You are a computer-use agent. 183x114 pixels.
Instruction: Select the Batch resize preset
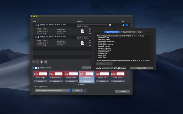pos(118,74)
